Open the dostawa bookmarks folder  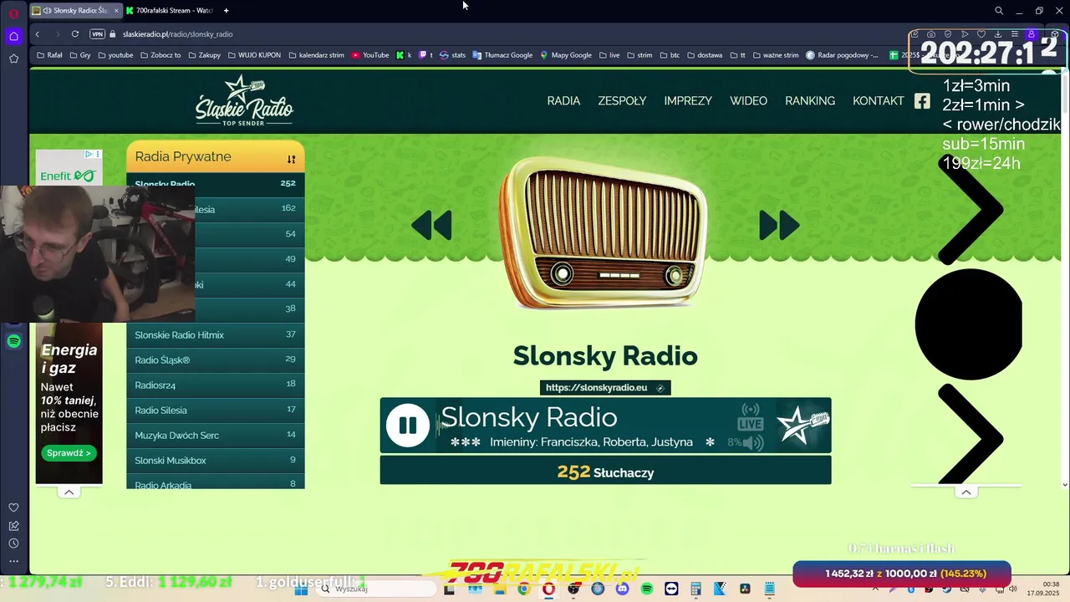click(x=704, y=55)
